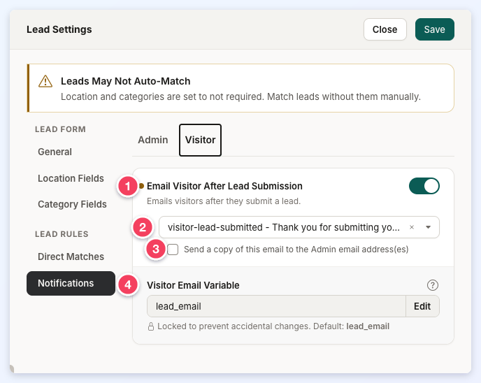Open Location Fields section
The width and height of the screenshot is (481, 383).
[71, 178]
